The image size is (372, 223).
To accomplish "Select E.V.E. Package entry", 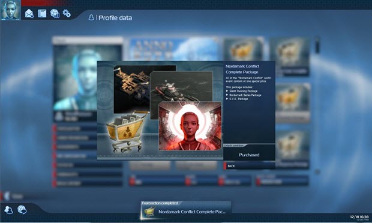I will point(237,99).
